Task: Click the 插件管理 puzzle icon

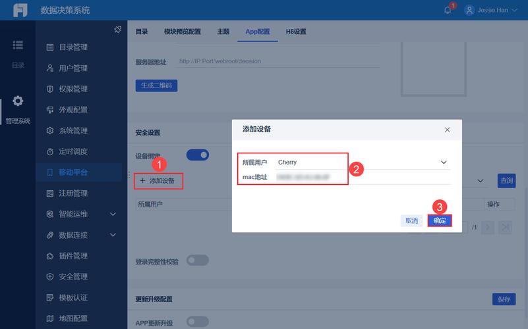Action: (50, 256)
